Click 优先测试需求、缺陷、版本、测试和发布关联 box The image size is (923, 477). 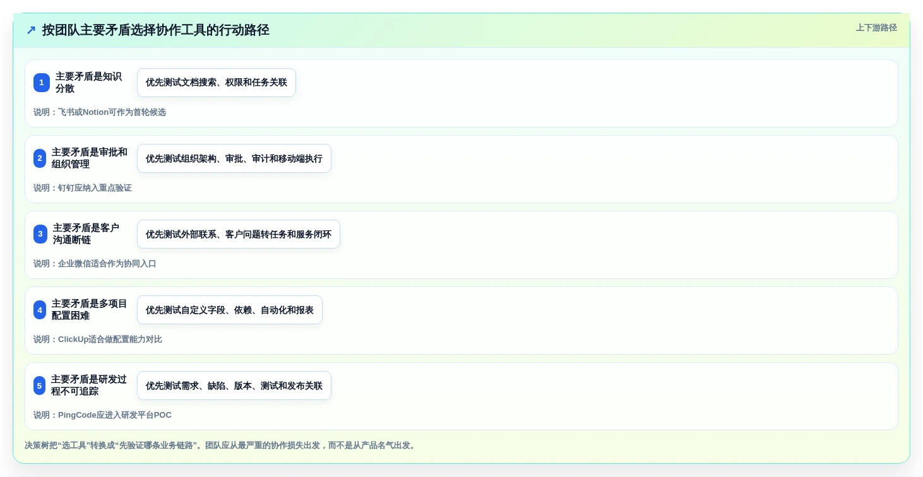coord(234,386)
